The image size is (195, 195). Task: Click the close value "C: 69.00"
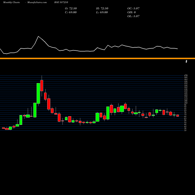click(71, 12)
